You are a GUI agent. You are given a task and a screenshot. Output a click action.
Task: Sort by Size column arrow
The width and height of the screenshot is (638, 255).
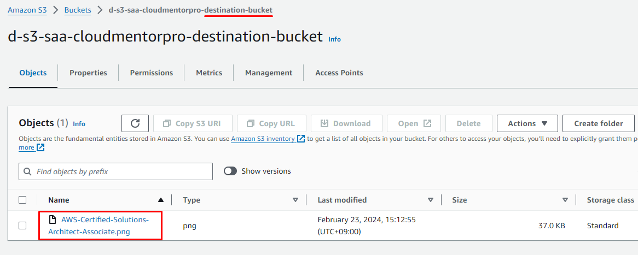(565, 200)
